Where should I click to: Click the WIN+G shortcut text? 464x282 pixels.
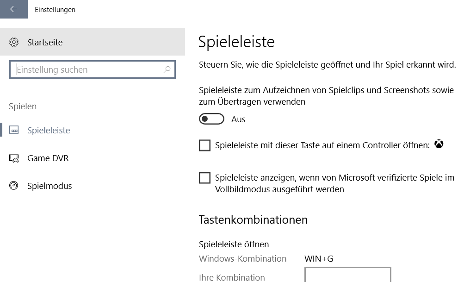[319, 259]
